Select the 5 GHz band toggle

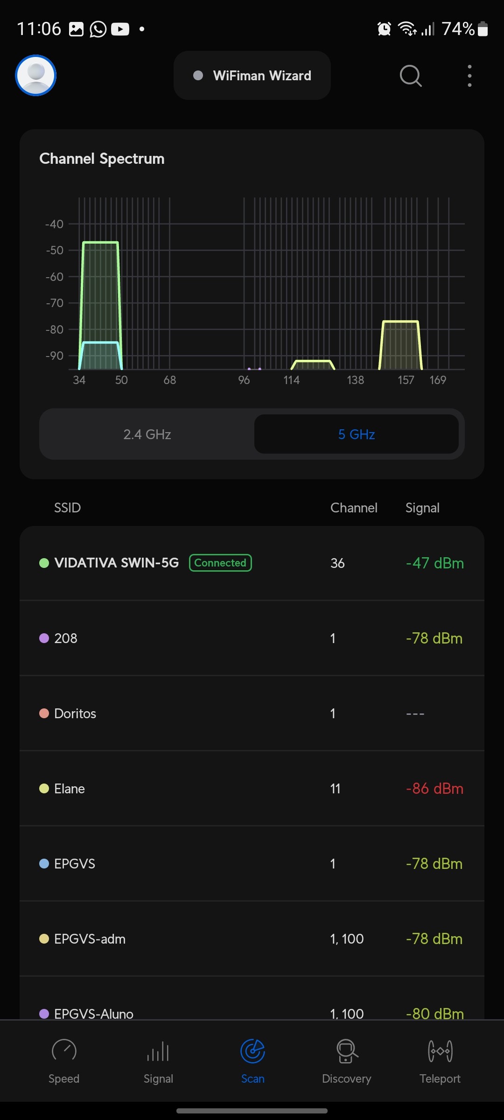pyautogui.click(x=357, y=434)
